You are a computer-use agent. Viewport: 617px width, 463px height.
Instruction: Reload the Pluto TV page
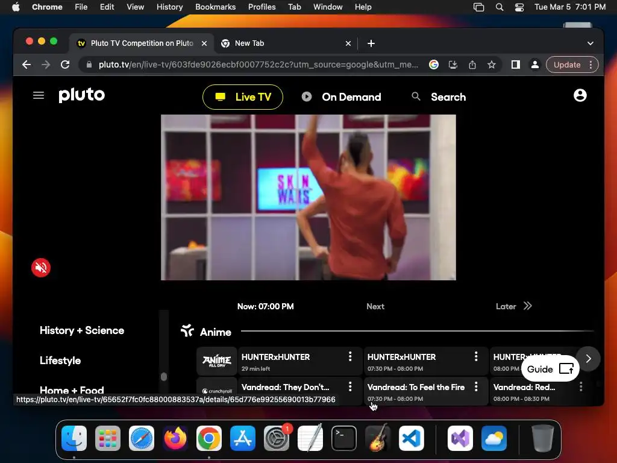65,65
